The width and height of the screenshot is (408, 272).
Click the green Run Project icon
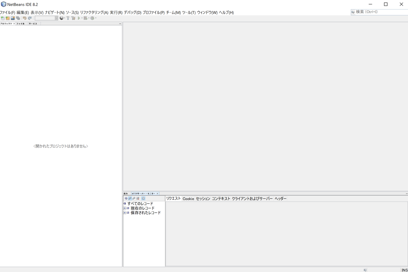coord(79,18)
